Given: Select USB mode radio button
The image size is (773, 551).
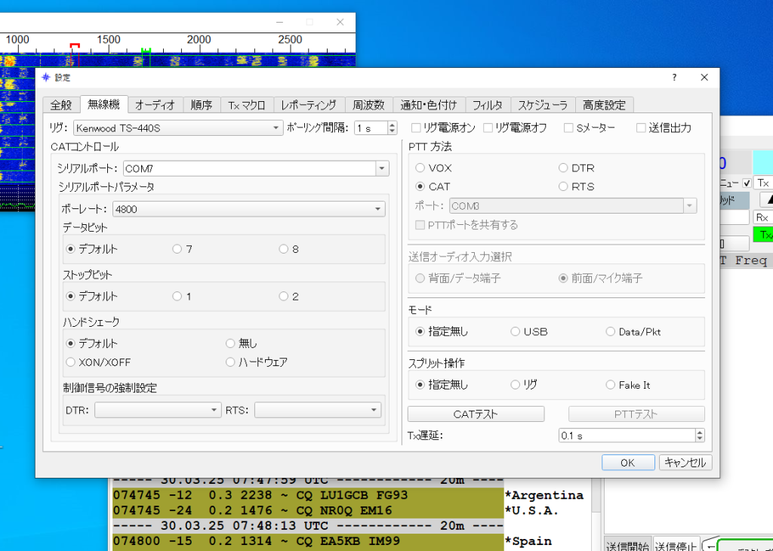Looking at the screenshot, I should pyautogui.click(x=516, y=331).
